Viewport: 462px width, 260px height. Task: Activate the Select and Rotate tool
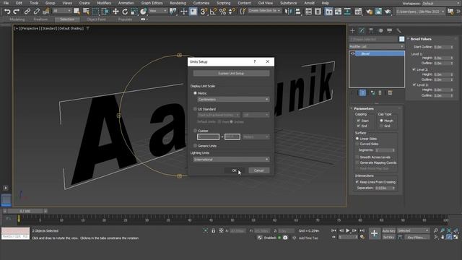pos(125,12)
